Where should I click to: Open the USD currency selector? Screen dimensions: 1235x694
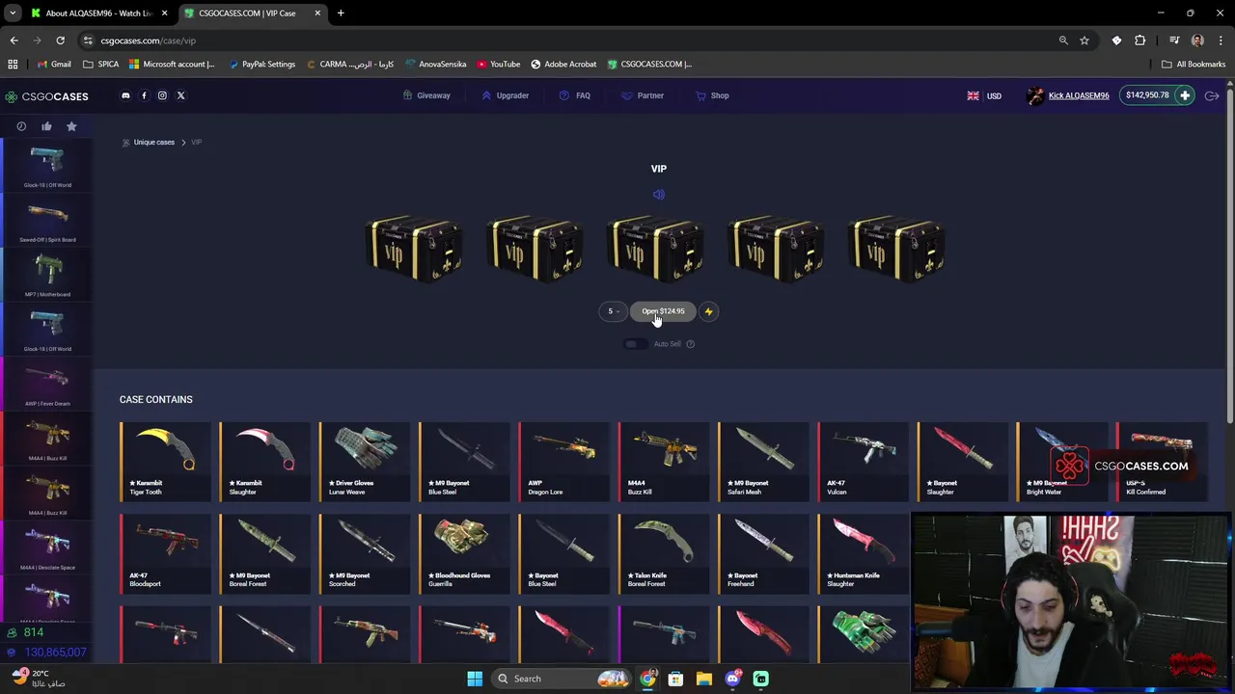pyautogui.click(x=984, y=95)
